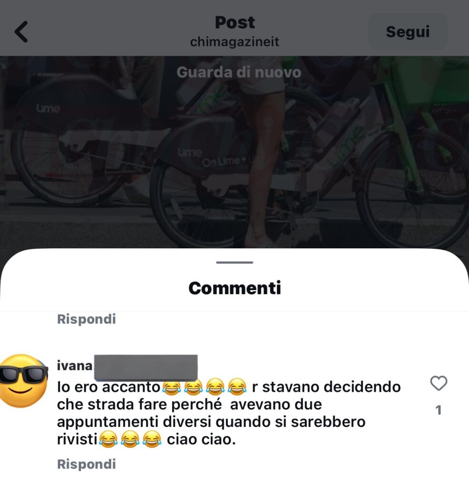Viewport: 469px width, 488px height.
Task: Tap the grey redacted block beside ivana
Action: 146,367
